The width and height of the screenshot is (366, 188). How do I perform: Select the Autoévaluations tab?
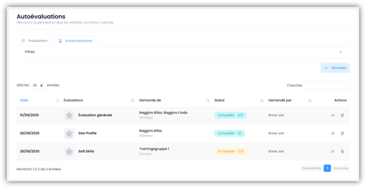[75, 41]
